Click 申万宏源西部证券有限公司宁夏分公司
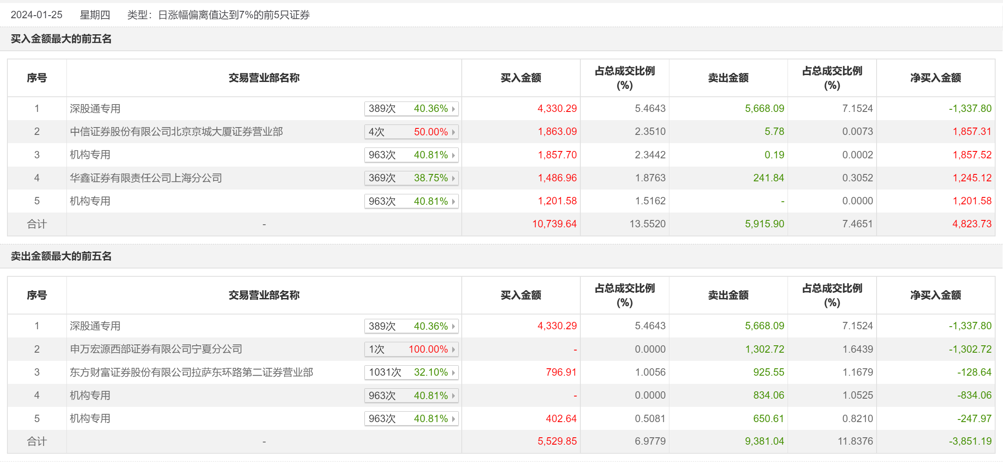The image size is (1003, 462). 156,349
